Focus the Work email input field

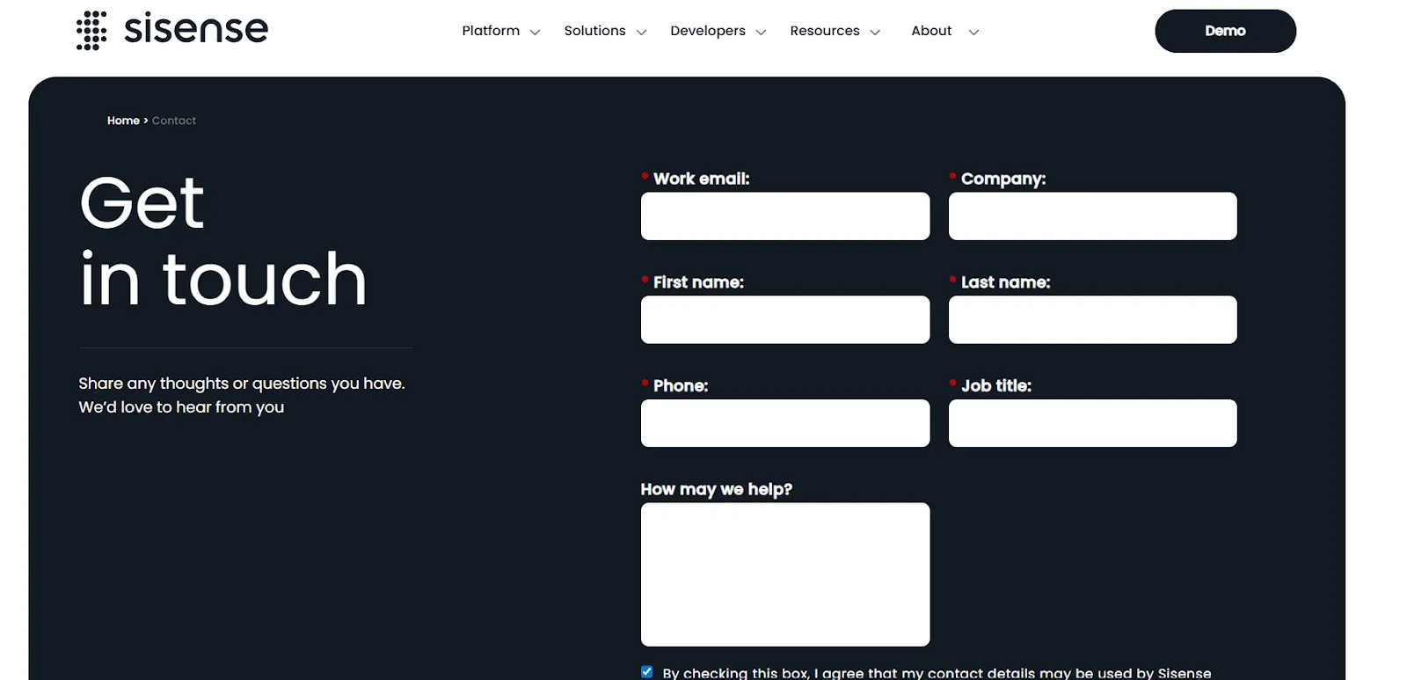click(x=784, y=216)
